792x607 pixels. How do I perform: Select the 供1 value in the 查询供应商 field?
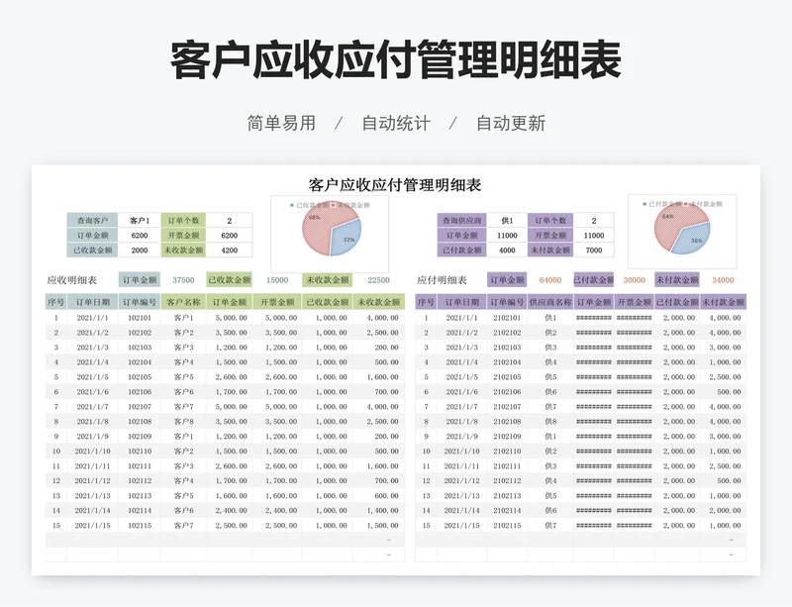tap(507, 221)
